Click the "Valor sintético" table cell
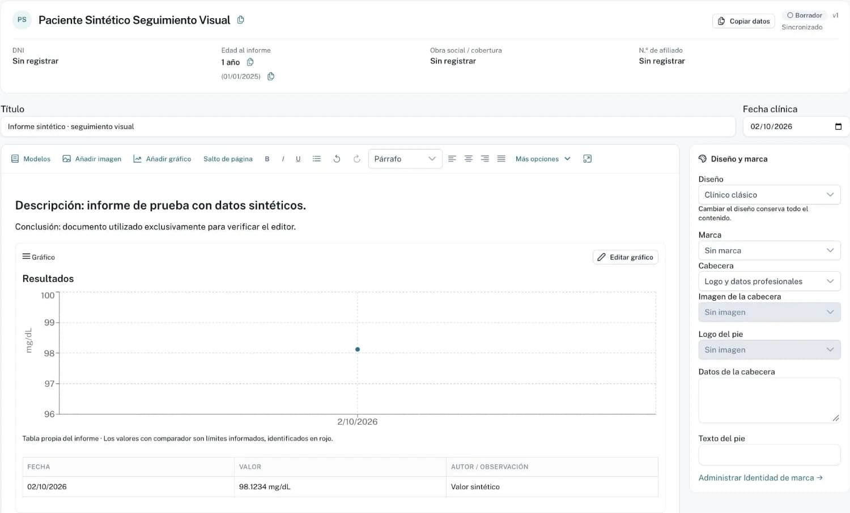Image resolution: width=850 pixels, height=513 pixels. (552, 487)
